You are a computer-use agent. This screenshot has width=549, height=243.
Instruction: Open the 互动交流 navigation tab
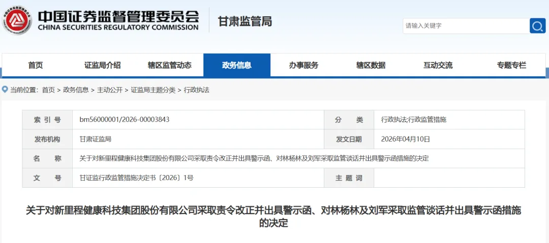click(438, 65)
